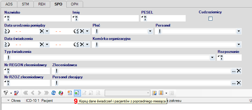The width and height of the screenshot is (252, 110).
Task: Click the column layout grid icon
Action: (161, 93)
